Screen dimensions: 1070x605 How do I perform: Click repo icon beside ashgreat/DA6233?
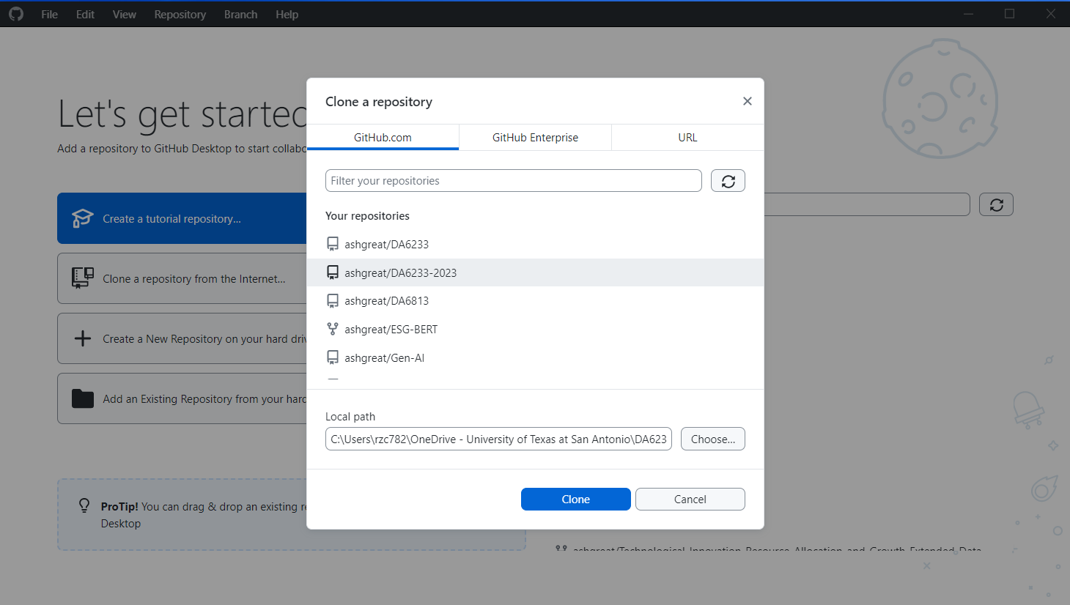[x=333, y=244]
